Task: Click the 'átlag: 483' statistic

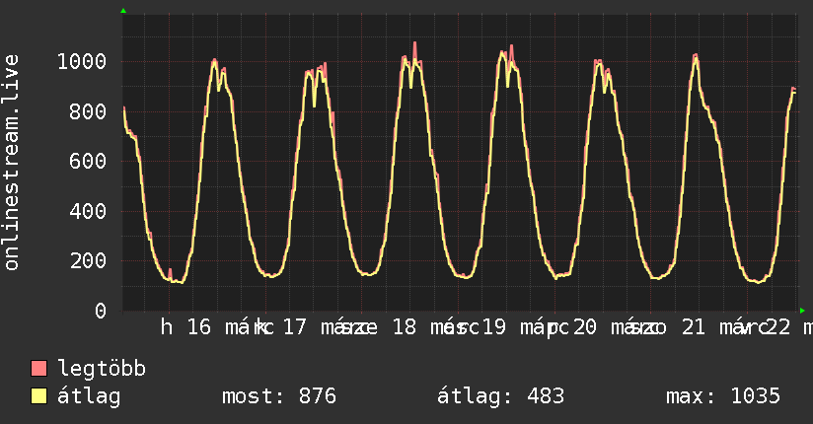Action: click(500, 397)
